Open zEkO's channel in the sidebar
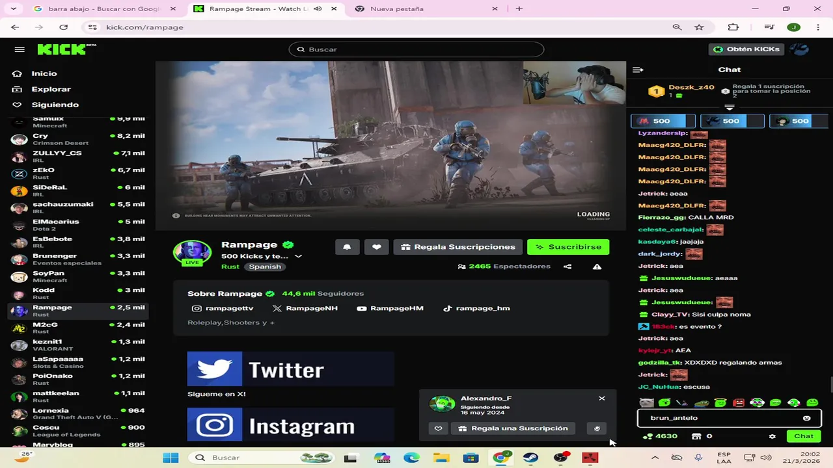This screenshot has height=468, width=833. 79,174
